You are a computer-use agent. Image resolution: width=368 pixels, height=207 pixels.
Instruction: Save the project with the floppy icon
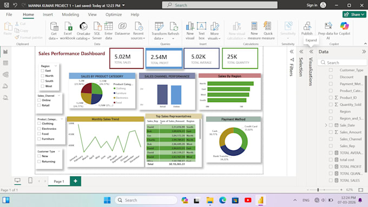pos(6,5)
